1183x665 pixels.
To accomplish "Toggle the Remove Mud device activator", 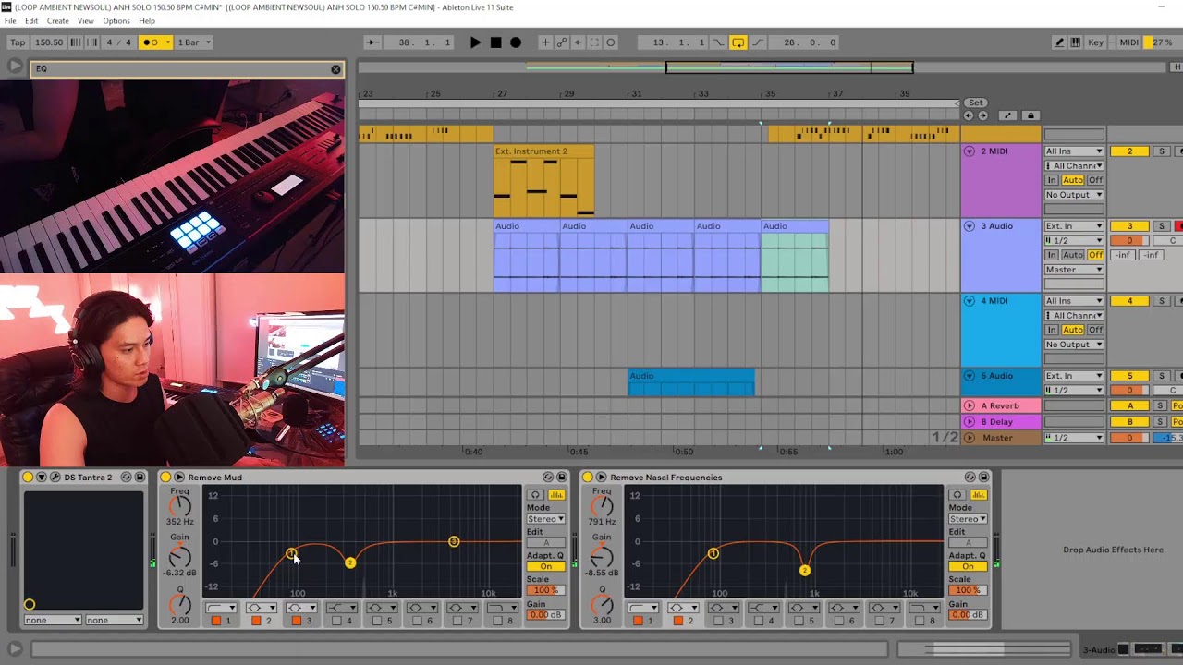I will click(165, 478).
